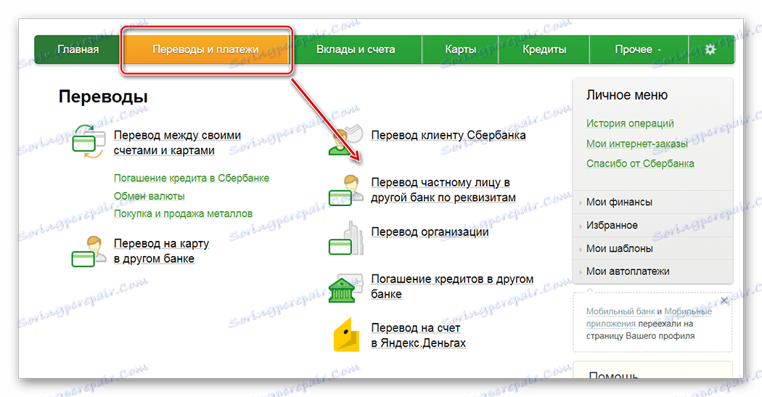Click Спасибо от Сбербанка link
The image size is (762, 397).
point(640,164)
